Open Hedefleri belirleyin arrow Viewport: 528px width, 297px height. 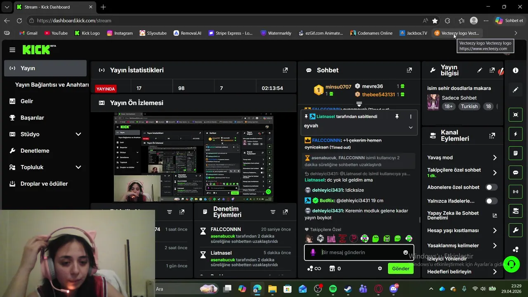pos(495,272)
